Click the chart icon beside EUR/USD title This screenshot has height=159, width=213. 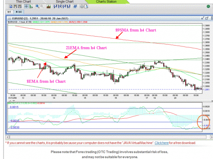pos(10,19)
